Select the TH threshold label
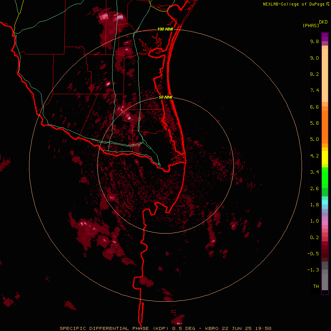This screenshot has height=331, width=331. 316,286
